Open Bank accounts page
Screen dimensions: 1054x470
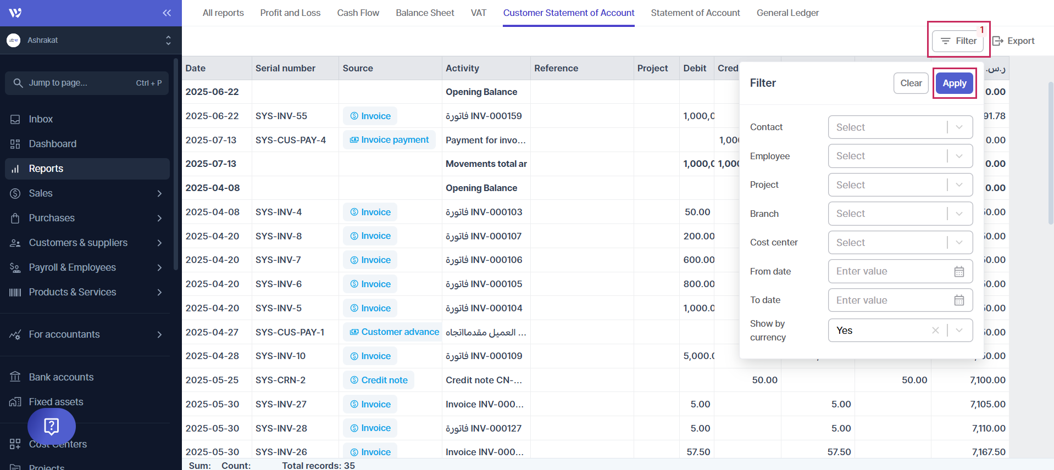pyautogui.click(x=61, y=377)
